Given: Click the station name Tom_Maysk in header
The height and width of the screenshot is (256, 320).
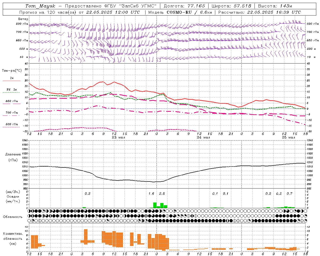Looking at the screenshot, I should tap(40, 6).
